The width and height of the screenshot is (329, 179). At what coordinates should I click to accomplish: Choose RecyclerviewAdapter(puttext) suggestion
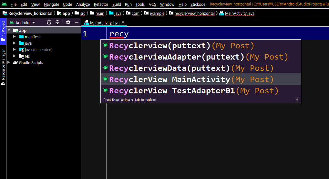(x=201, y=57)
